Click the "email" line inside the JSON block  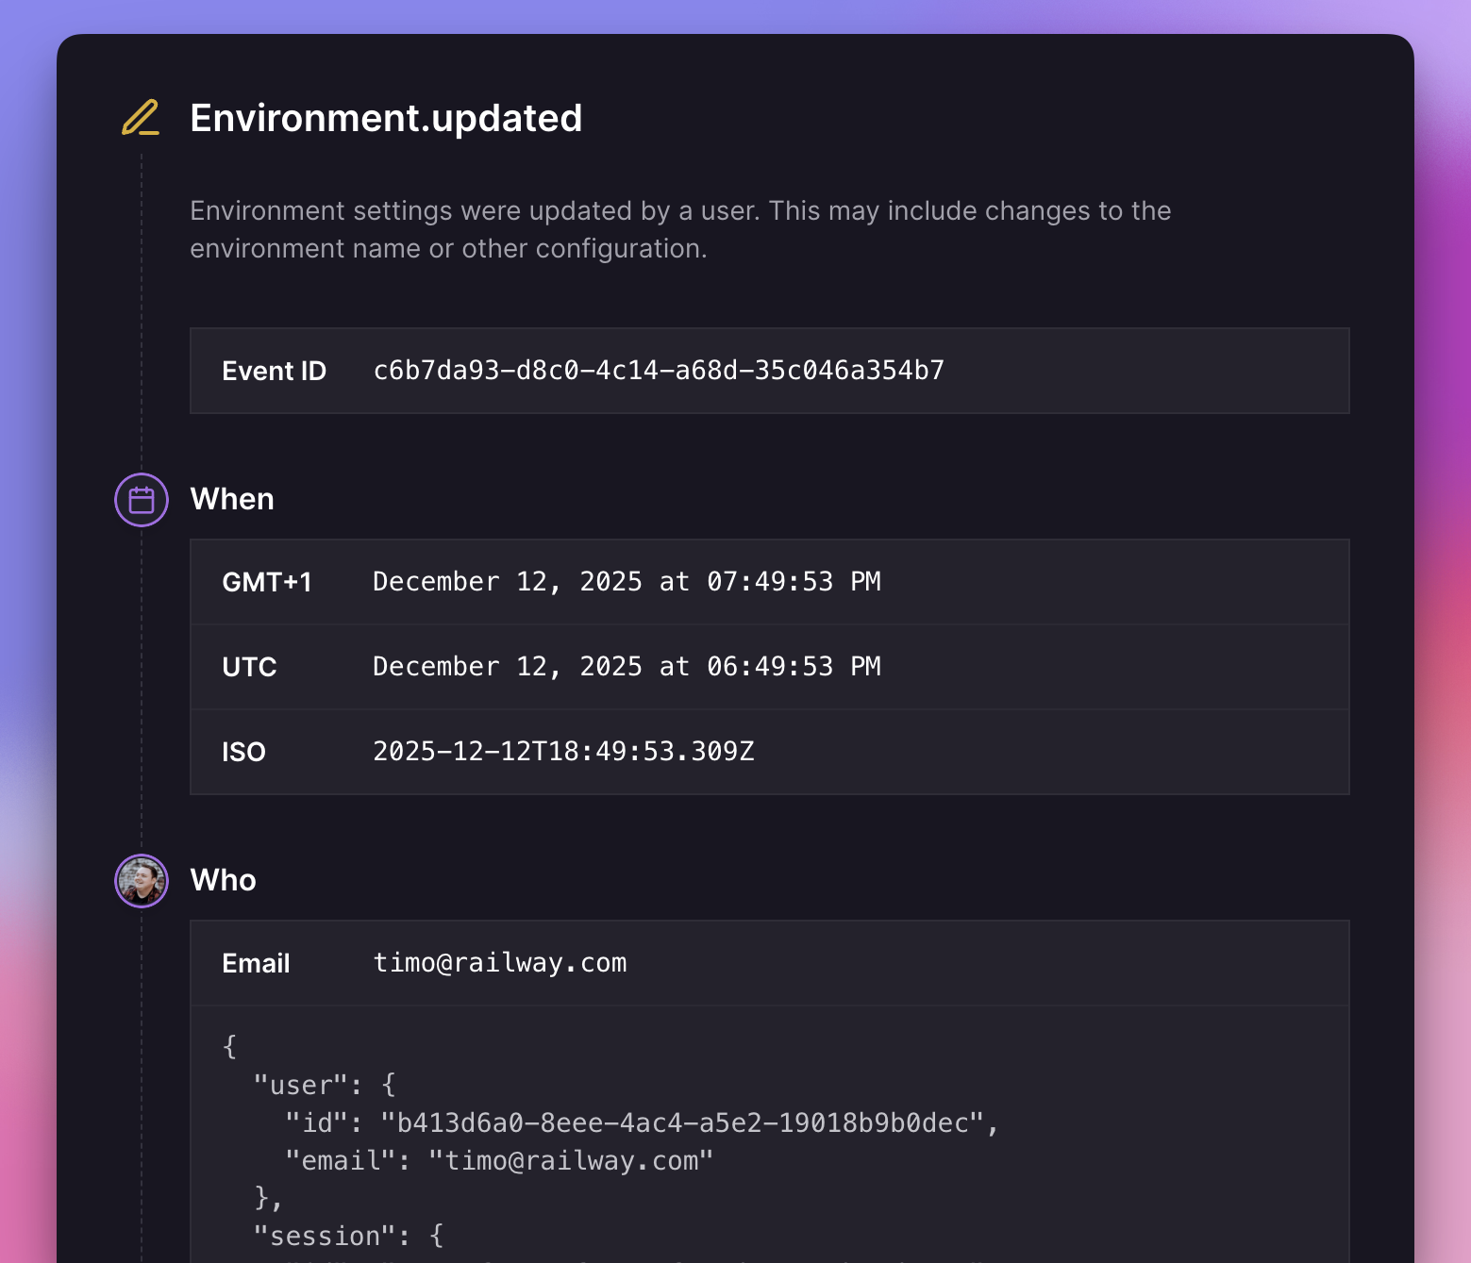[498, 1161]
